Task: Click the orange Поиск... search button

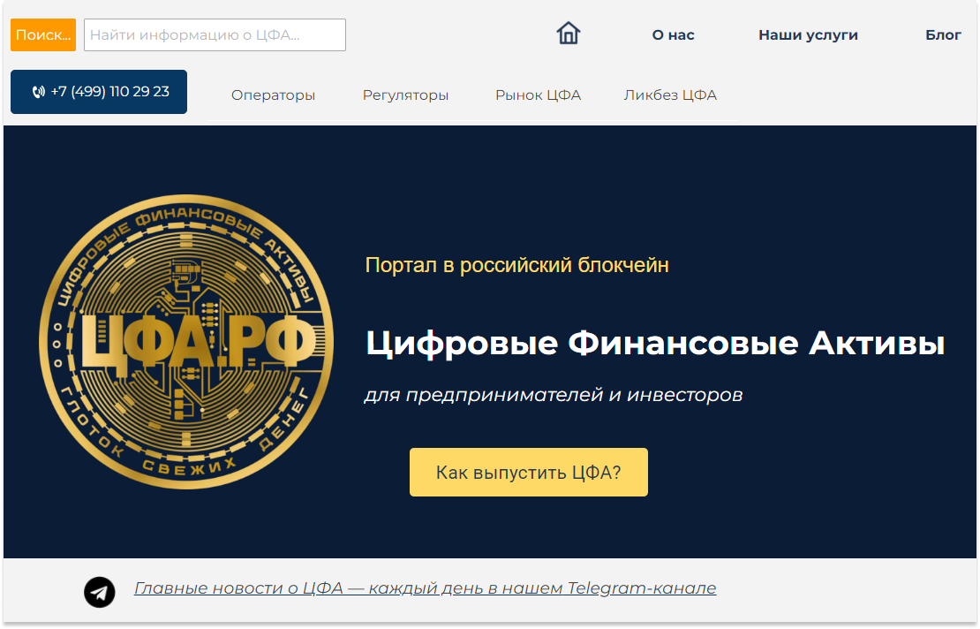Action: pyautogui.click(x=43, y=34)
